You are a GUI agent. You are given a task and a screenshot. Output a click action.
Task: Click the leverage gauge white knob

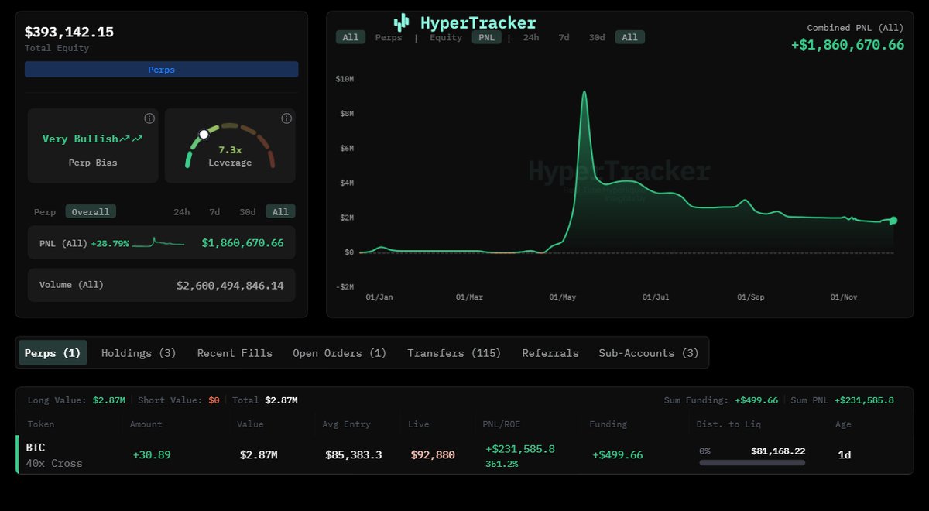(204, 134)
